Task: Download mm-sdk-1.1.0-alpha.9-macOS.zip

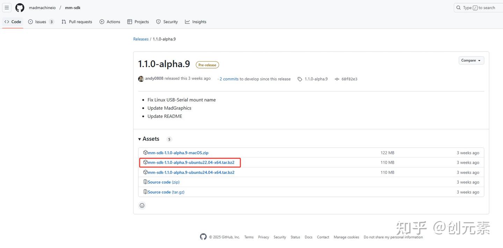Action: (178, 153)
